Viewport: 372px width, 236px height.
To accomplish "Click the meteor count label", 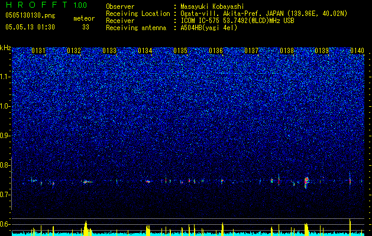I will 84,18.
